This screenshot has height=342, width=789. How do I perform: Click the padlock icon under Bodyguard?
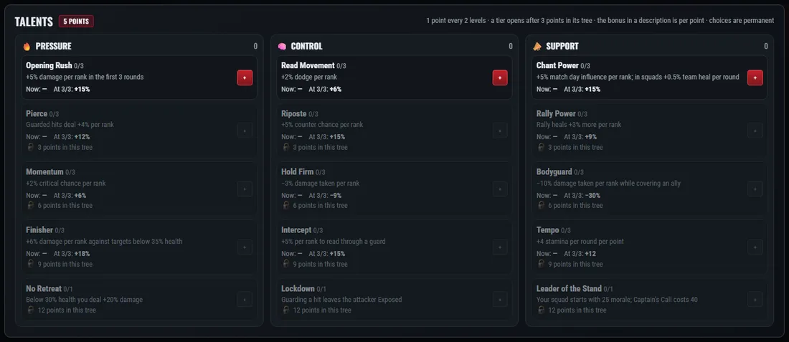coord(541,205)
